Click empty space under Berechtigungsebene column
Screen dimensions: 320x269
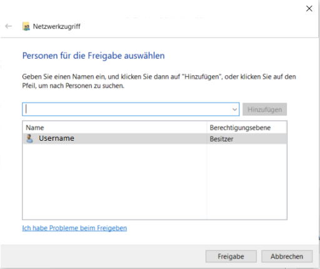click(x=247, y=181)
